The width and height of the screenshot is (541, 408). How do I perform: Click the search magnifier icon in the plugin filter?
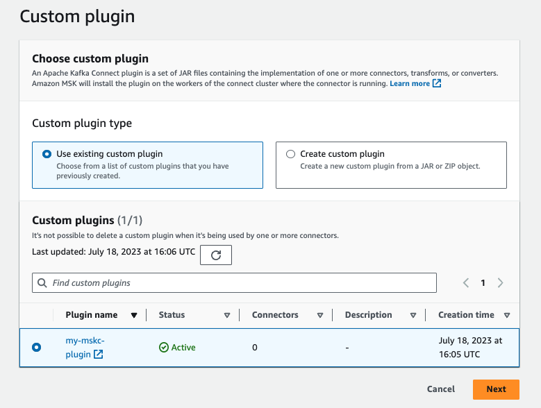(x=43, y=283)
